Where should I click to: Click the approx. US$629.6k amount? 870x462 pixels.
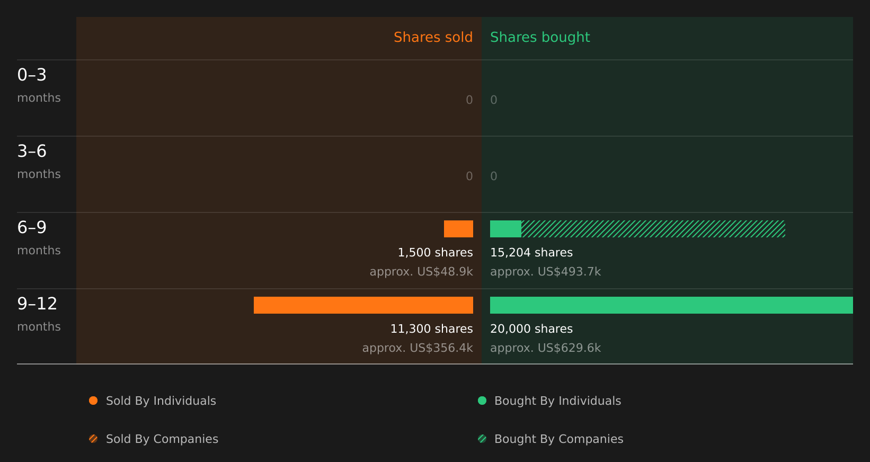[x=546, y=348]
